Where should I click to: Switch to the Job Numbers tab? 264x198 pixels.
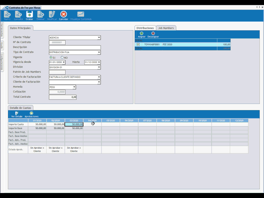pos(166,28)
